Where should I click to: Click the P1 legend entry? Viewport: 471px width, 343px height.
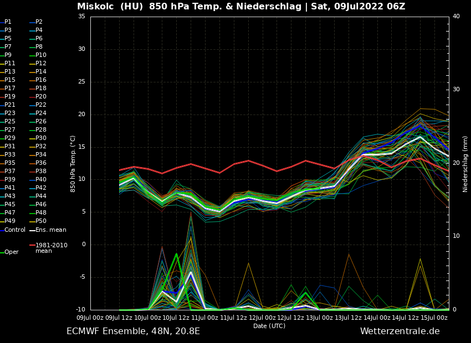(x=8, y=22)
